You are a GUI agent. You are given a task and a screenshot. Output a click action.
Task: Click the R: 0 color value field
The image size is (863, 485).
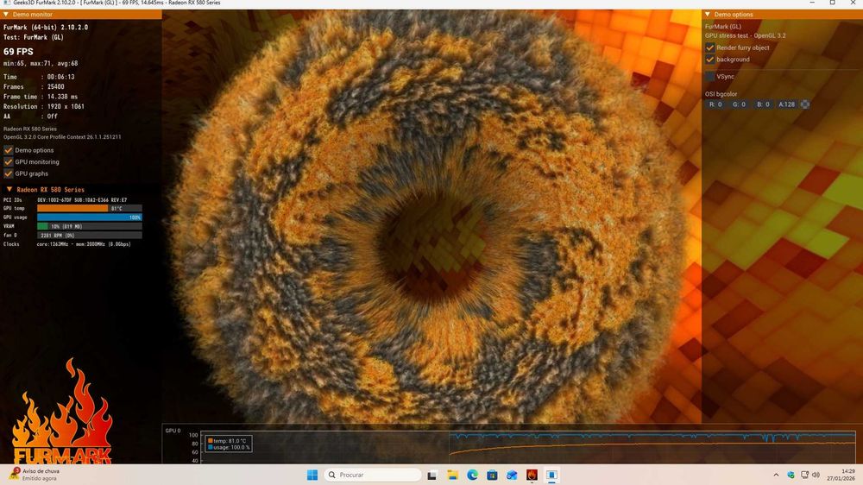715,104
